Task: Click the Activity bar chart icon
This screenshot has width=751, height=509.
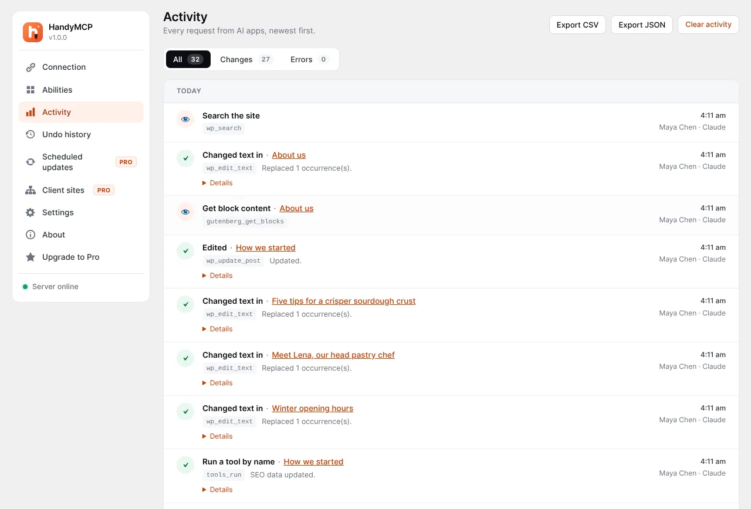Action: coord(31,112)
